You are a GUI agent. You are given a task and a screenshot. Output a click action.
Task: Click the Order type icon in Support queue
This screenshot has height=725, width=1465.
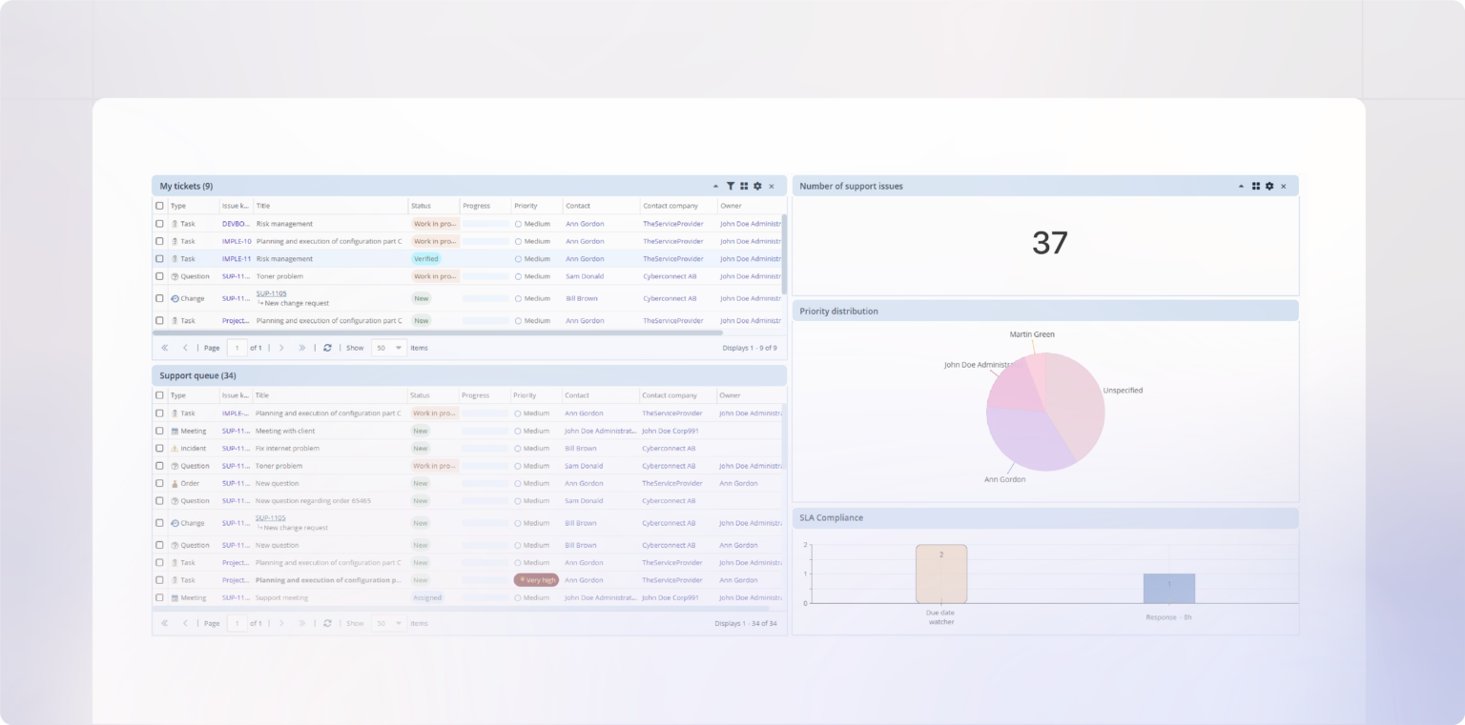175,484
